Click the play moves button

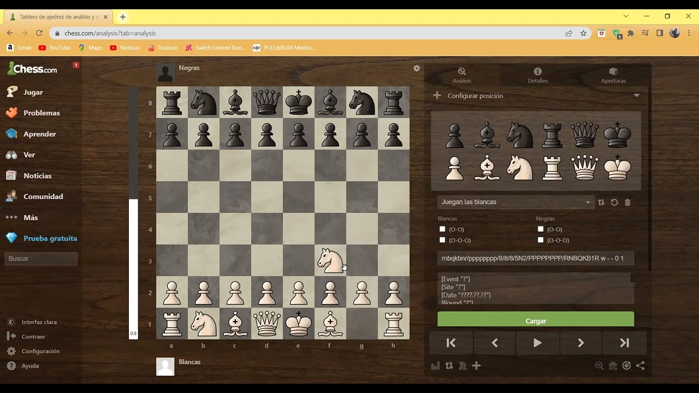537,343
